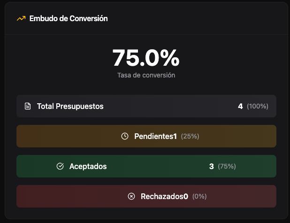Click the accepted count number 3
The image size is (290, 223).
point(212,166)
